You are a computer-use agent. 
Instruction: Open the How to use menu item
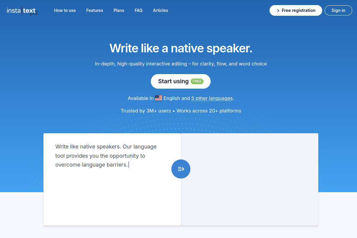tap(65, 10)
